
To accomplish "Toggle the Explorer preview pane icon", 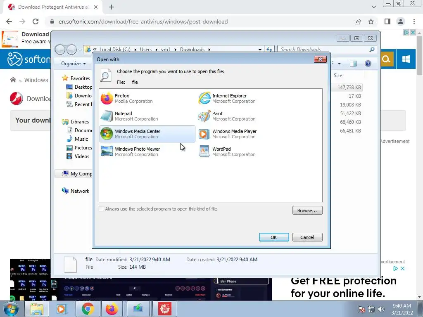I will (353, 63).
